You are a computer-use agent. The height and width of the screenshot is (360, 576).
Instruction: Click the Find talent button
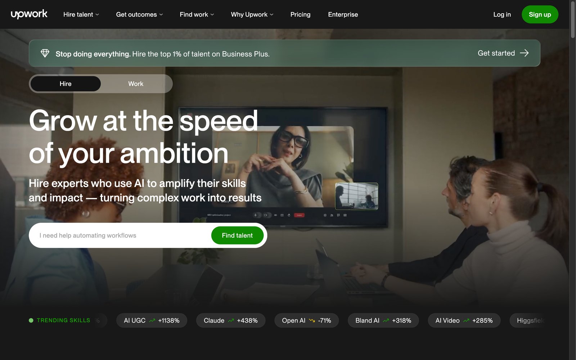pos(237,235)
